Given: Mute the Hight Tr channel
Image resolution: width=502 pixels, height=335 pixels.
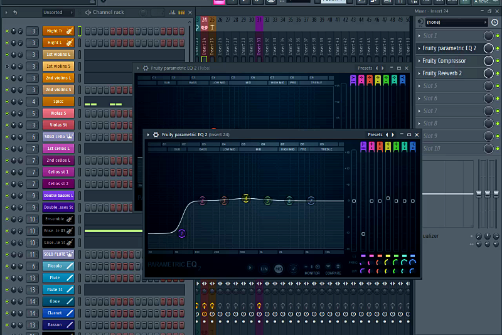Looking at the screenshot, I should click(x=7, y=31).
